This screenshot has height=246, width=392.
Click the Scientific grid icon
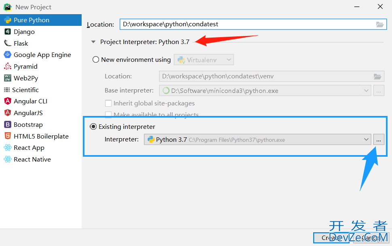tap(7, 90)
